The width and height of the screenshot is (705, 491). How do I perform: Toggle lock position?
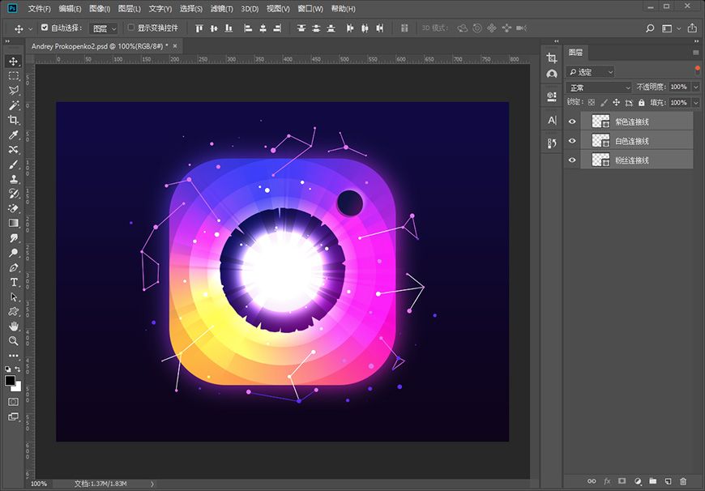616,103
